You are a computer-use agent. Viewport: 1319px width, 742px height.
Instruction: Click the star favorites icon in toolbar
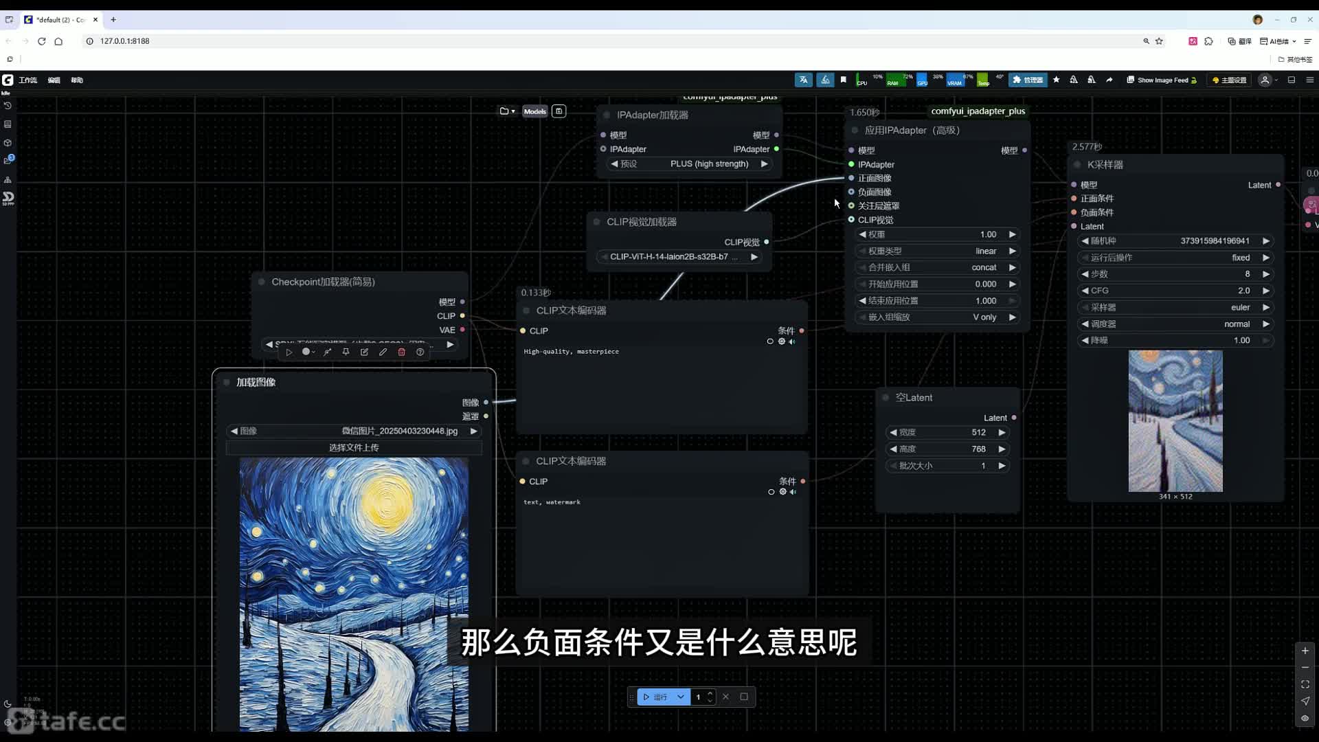pos(1056,80)
